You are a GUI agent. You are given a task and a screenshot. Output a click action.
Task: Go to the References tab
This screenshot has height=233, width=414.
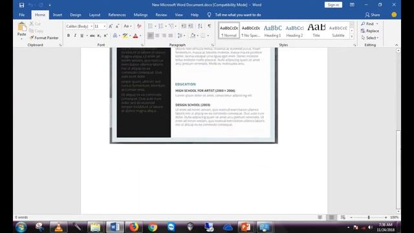117,15
